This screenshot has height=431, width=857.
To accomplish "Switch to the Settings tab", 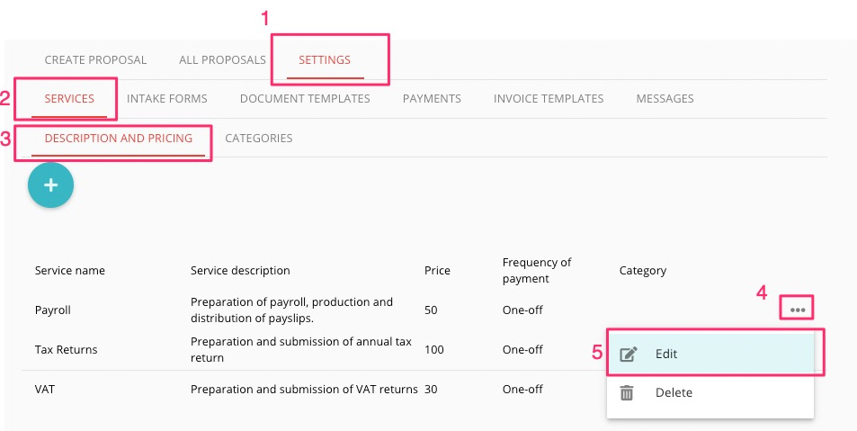I will pyautogui.click(x=325, y=60).
